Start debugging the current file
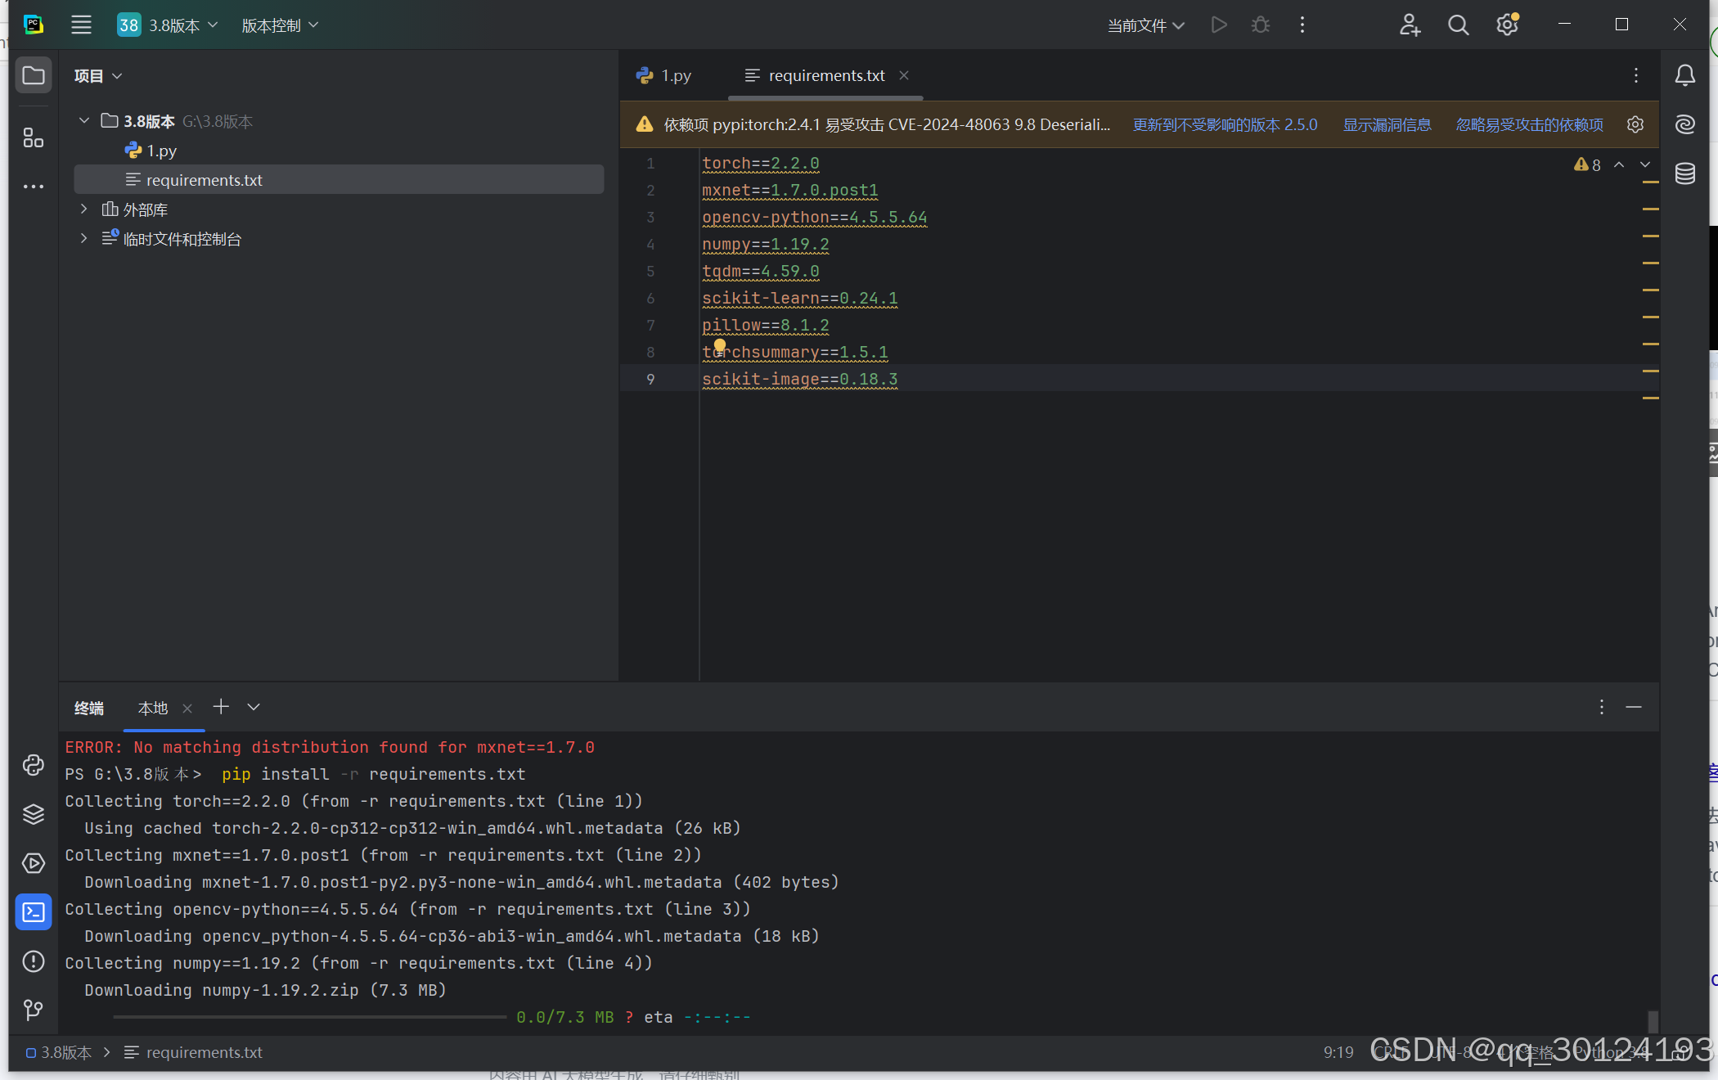Viewport: 1718px width, 1080px height. [1261, 25]
